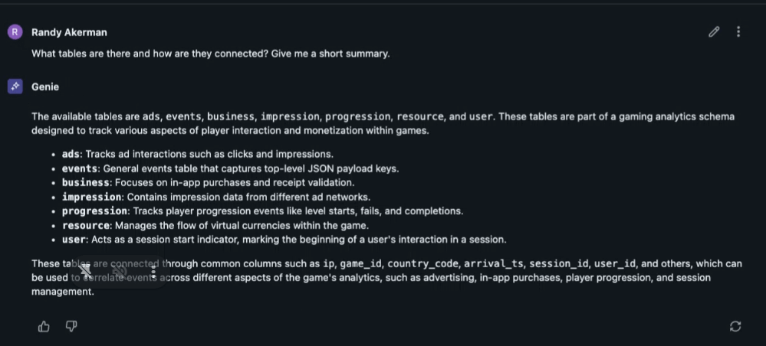Click the bold 'ads' table name bullet
This screenshot has height=346, width=766.
71,154
